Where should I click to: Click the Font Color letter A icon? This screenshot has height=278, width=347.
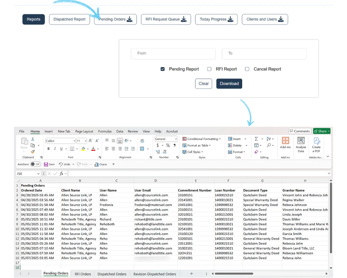pyautogui.click(x=93, y=149)
